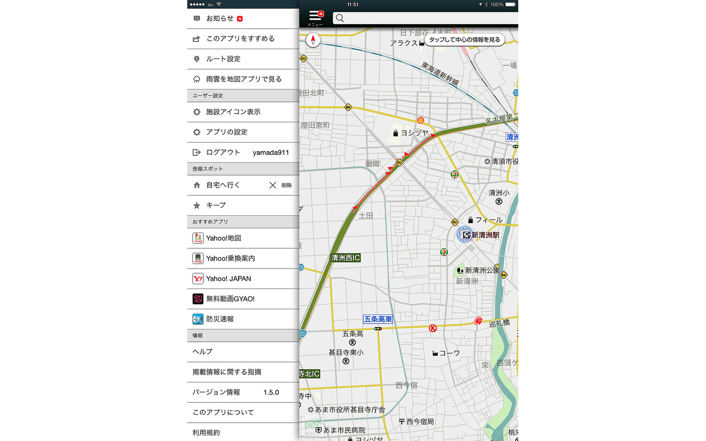The width and height of the screenshot is (706, 441).
Task: Tap タップして中心の情報を見る bubble
Action: [464, 40]
